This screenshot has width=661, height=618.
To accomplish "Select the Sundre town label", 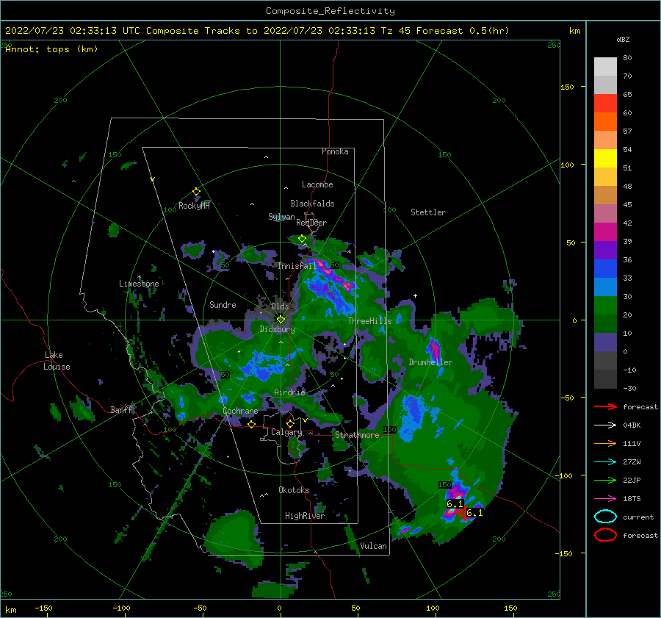I will (x=223, y=304).
